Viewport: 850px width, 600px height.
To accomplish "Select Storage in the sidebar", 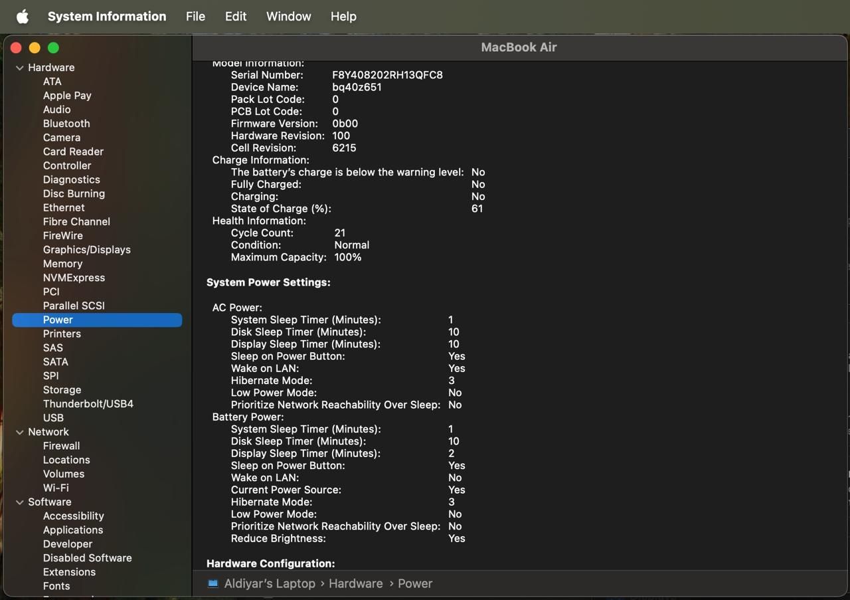I will click(x=62, y=389).
